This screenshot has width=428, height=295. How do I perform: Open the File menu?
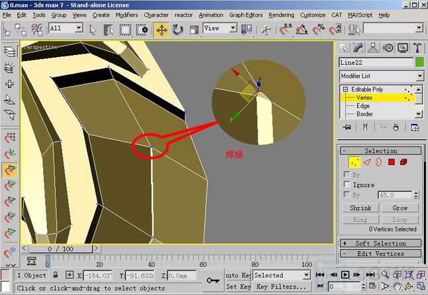tap(7, 15)
